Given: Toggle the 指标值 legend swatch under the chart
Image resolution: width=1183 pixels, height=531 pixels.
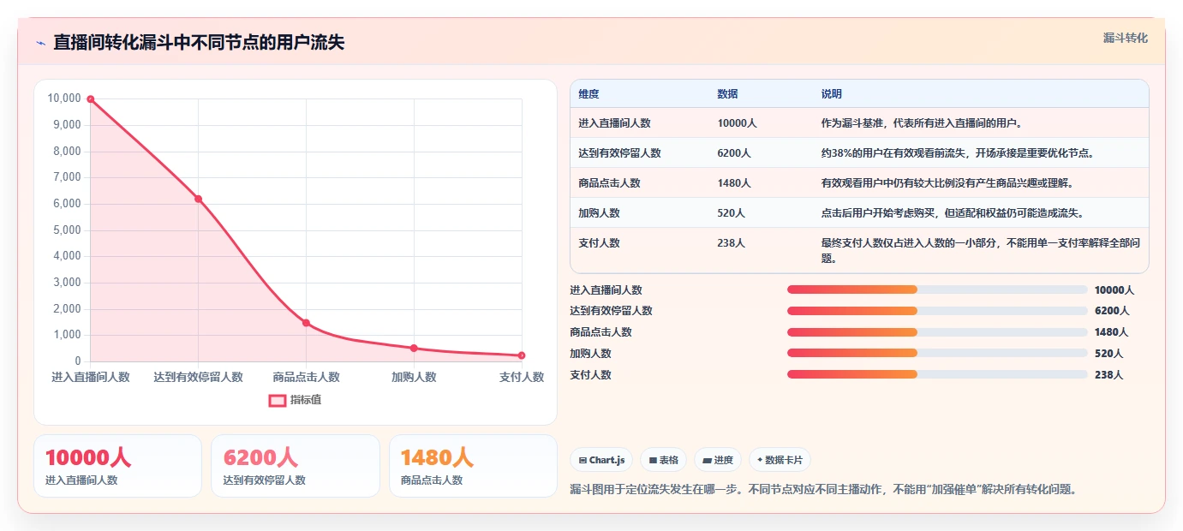Looking at the screenshot, I should 278,400.
